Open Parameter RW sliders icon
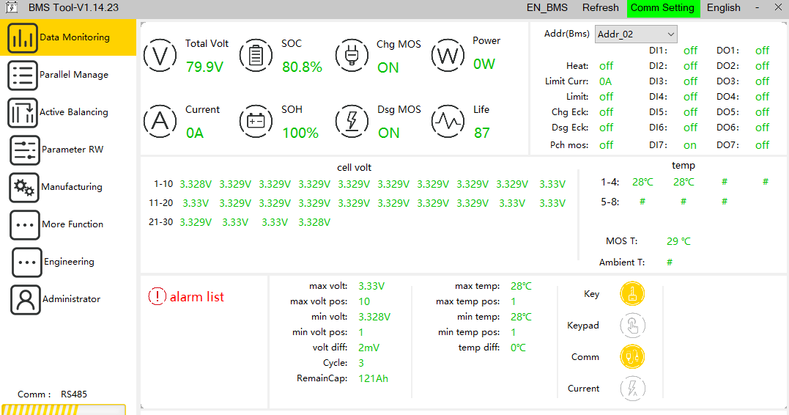This screenshot has height=415, width=789. [x=25, y=150]
